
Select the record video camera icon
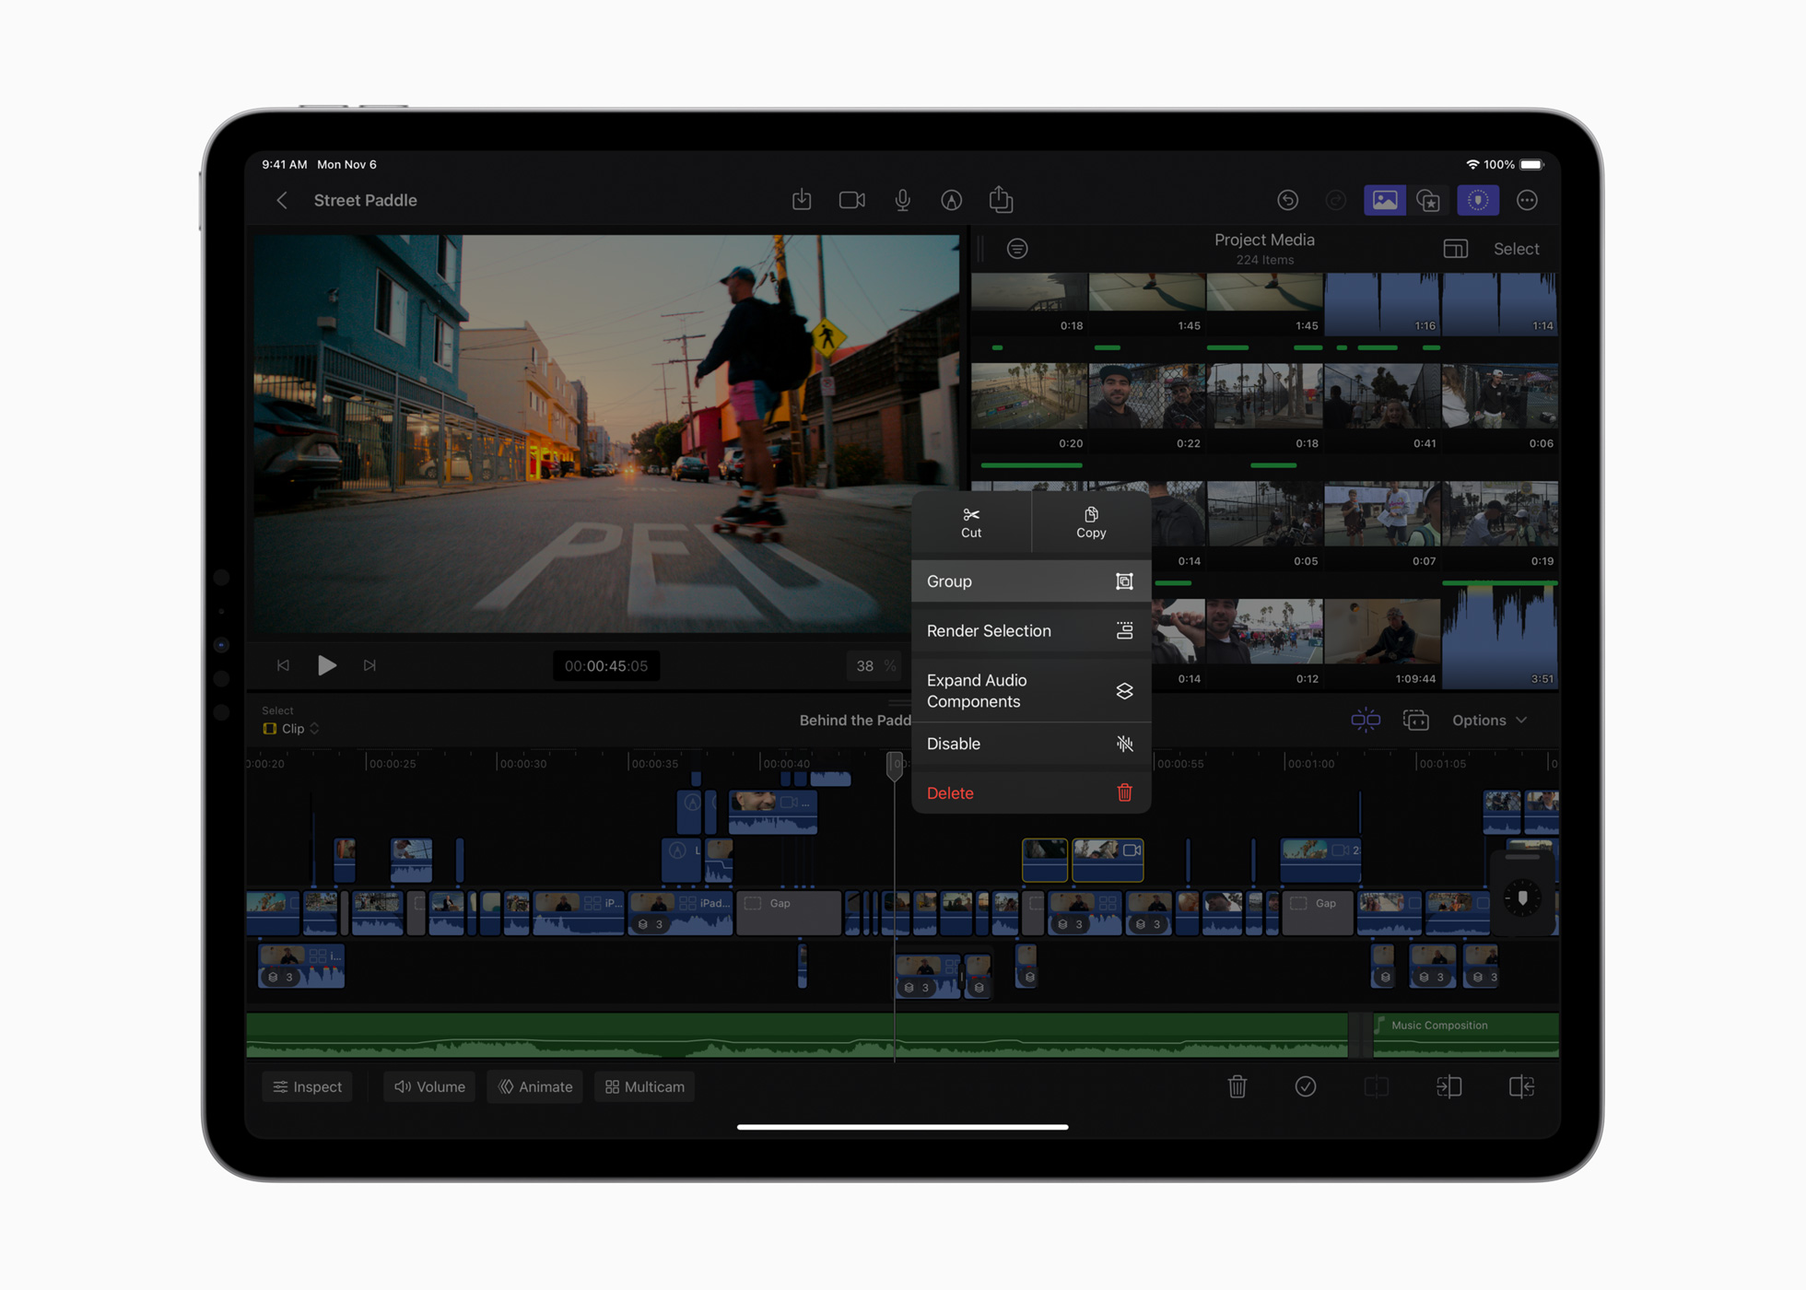tap(851, 200)
